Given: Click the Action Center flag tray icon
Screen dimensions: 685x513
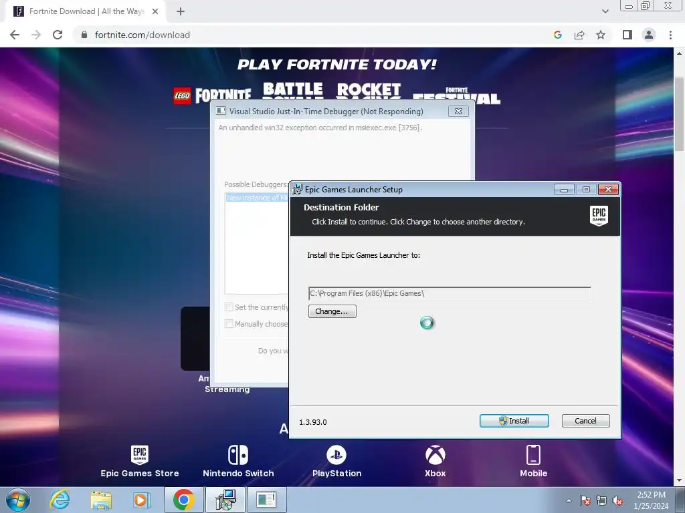Looking at the screenshot, I should [x=585, y=500].
